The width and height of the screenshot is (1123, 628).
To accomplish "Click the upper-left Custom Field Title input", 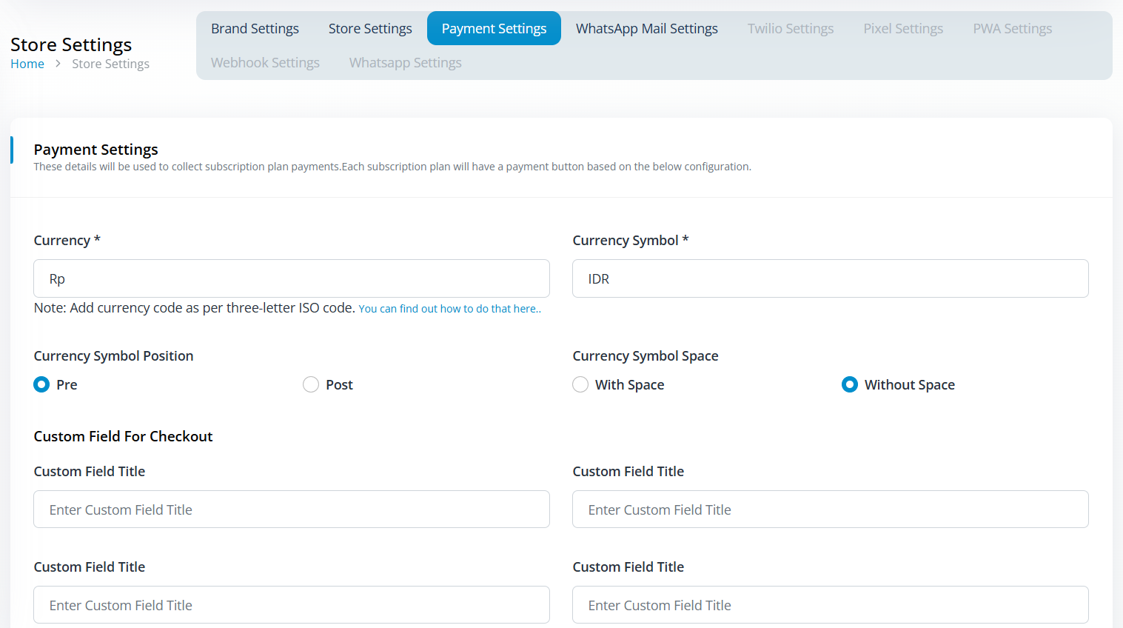I will (292, 510).
